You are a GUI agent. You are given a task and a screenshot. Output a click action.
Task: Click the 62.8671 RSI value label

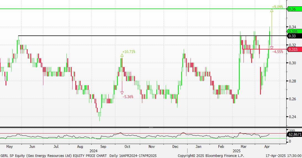pyautogui.click(x=294, y=134)
